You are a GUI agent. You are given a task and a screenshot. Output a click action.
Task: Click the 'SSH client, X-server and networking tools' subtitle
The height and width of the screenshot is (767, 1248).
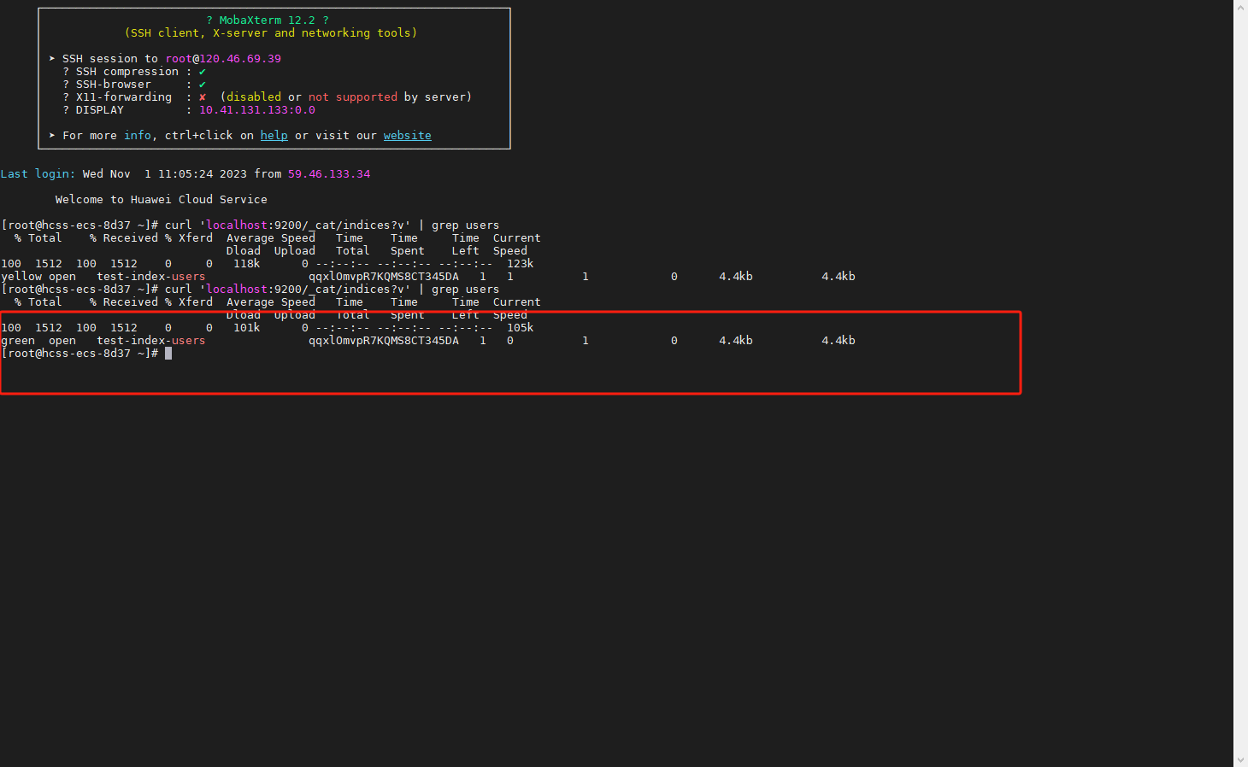[x=271, y=33]
